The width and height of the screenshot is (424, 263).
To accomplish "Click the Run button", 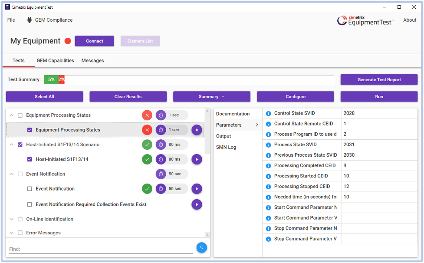I will pos(379,97).
